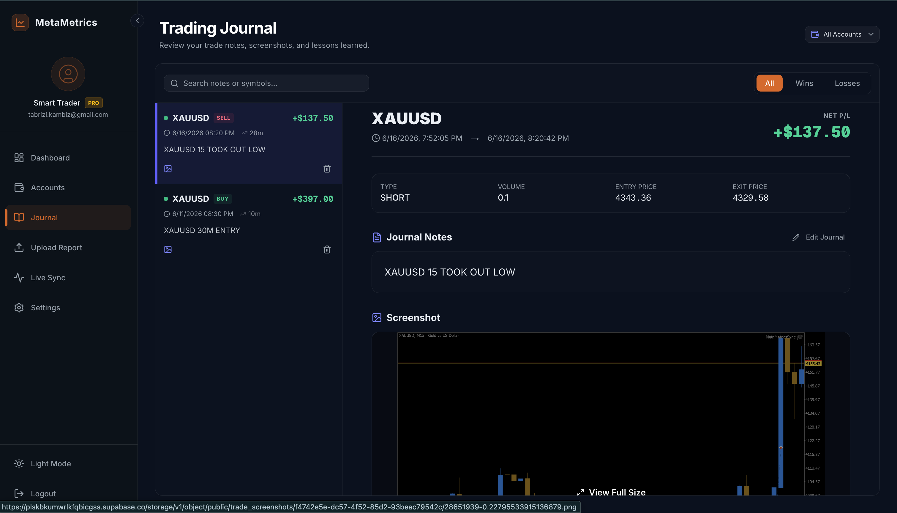Click the SHORT type value
This screenshot has width=897, height=513.
[x=395, y=198]
